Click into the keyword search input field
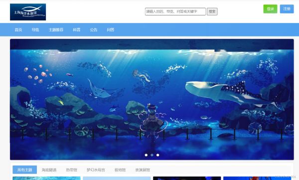Image resolution: width=299 pixels, height=180 pixels. 175,11
